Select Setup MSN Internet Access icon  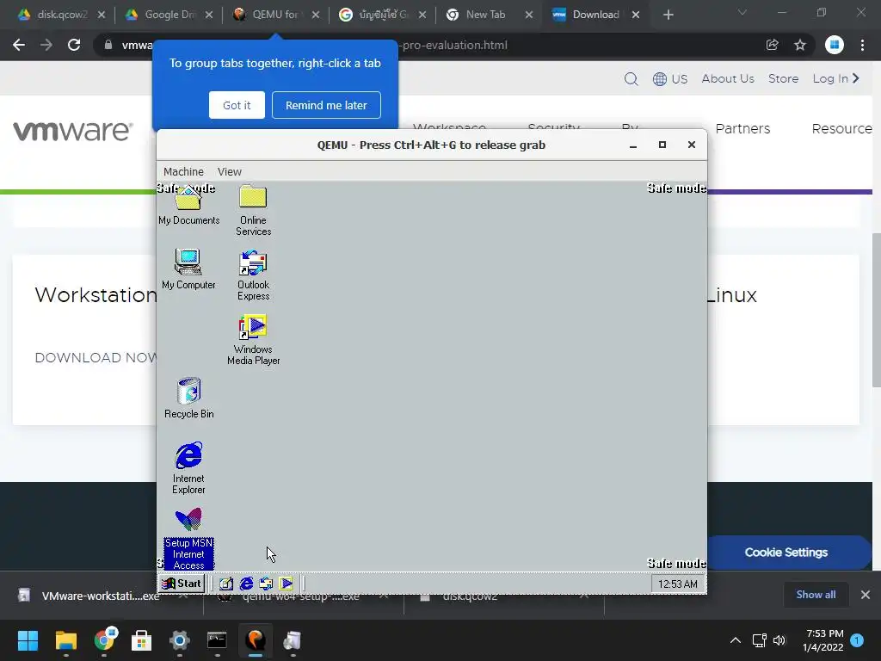click(188, 539)
